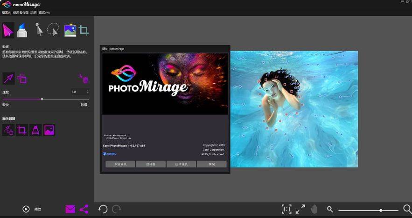Click the 授權者 button in About dialog

[x=151, y=164]
